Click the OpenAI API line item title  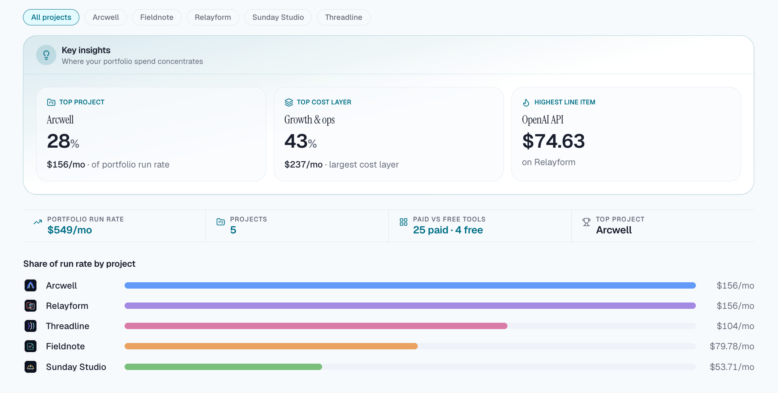pyautogui.click(x=543, y=119)
